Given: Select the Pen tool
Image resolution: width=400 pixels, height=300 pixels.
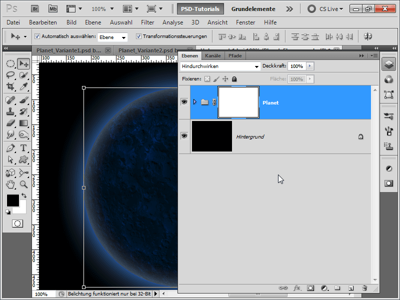Looking at the screenshot, I should [x=10, y=148].
